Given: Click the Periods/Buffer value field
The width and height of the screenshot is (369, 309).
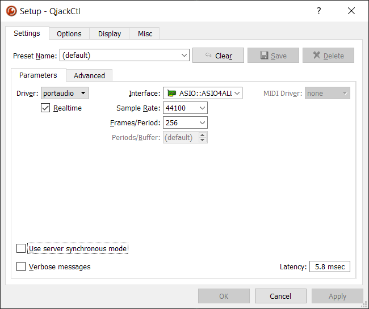Looking at the screenshot, I should (181, 137).
